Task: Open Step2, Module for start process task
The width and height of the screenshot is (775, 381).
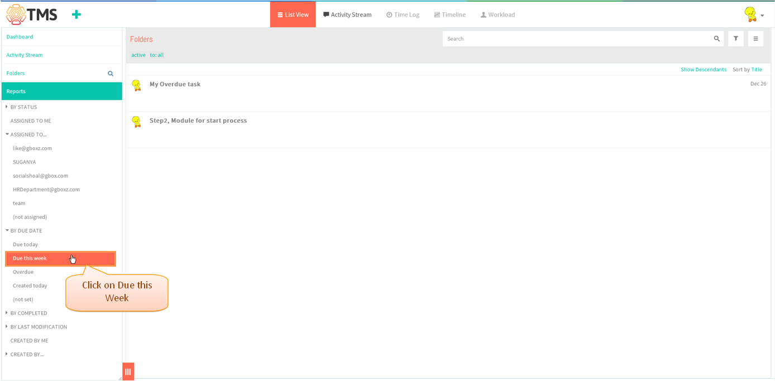Action: [198, 120]
